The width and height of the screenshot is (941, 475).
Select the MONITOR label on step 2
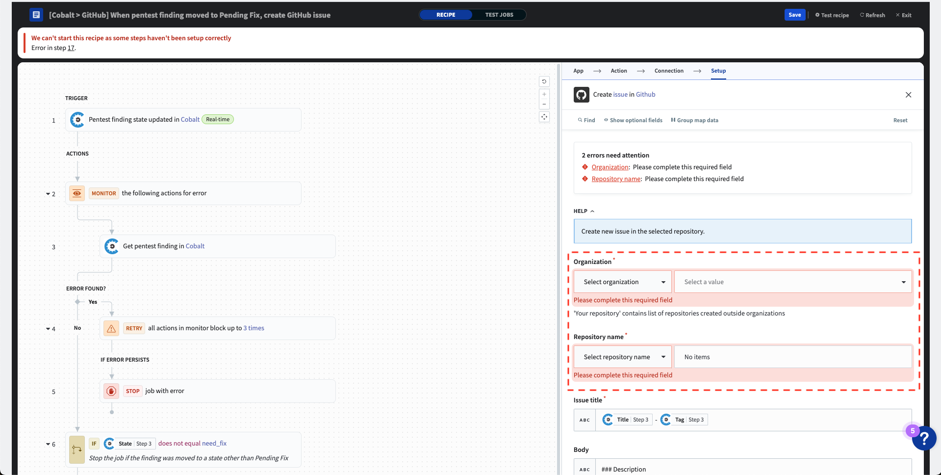pos(103,193)
